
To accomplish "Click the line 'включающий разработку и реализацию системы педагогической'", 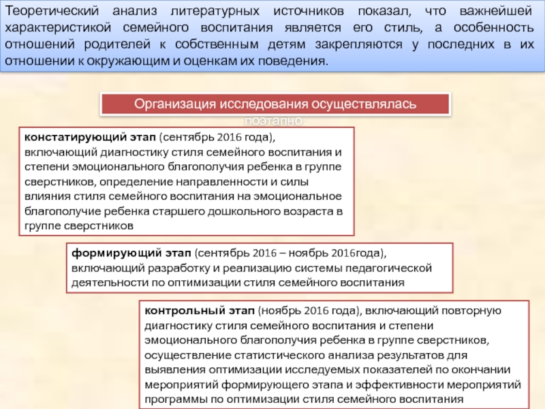I will [251, 268].
